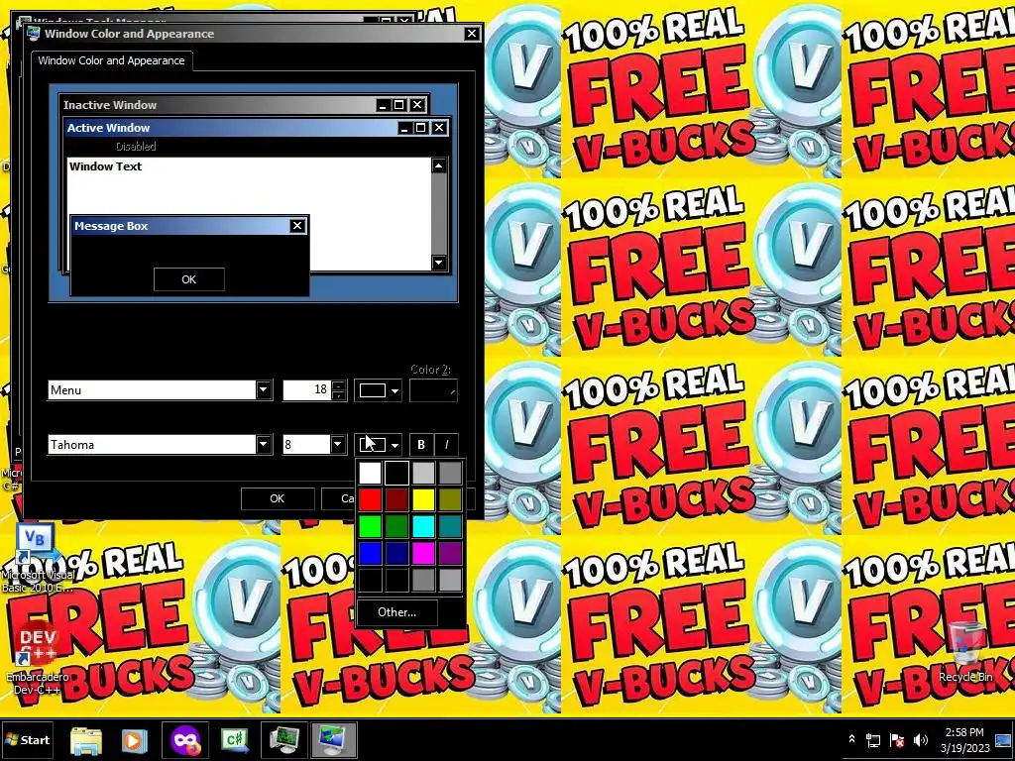
Task: Click the Disabled menu item in preview
Action: pos(136,147)
